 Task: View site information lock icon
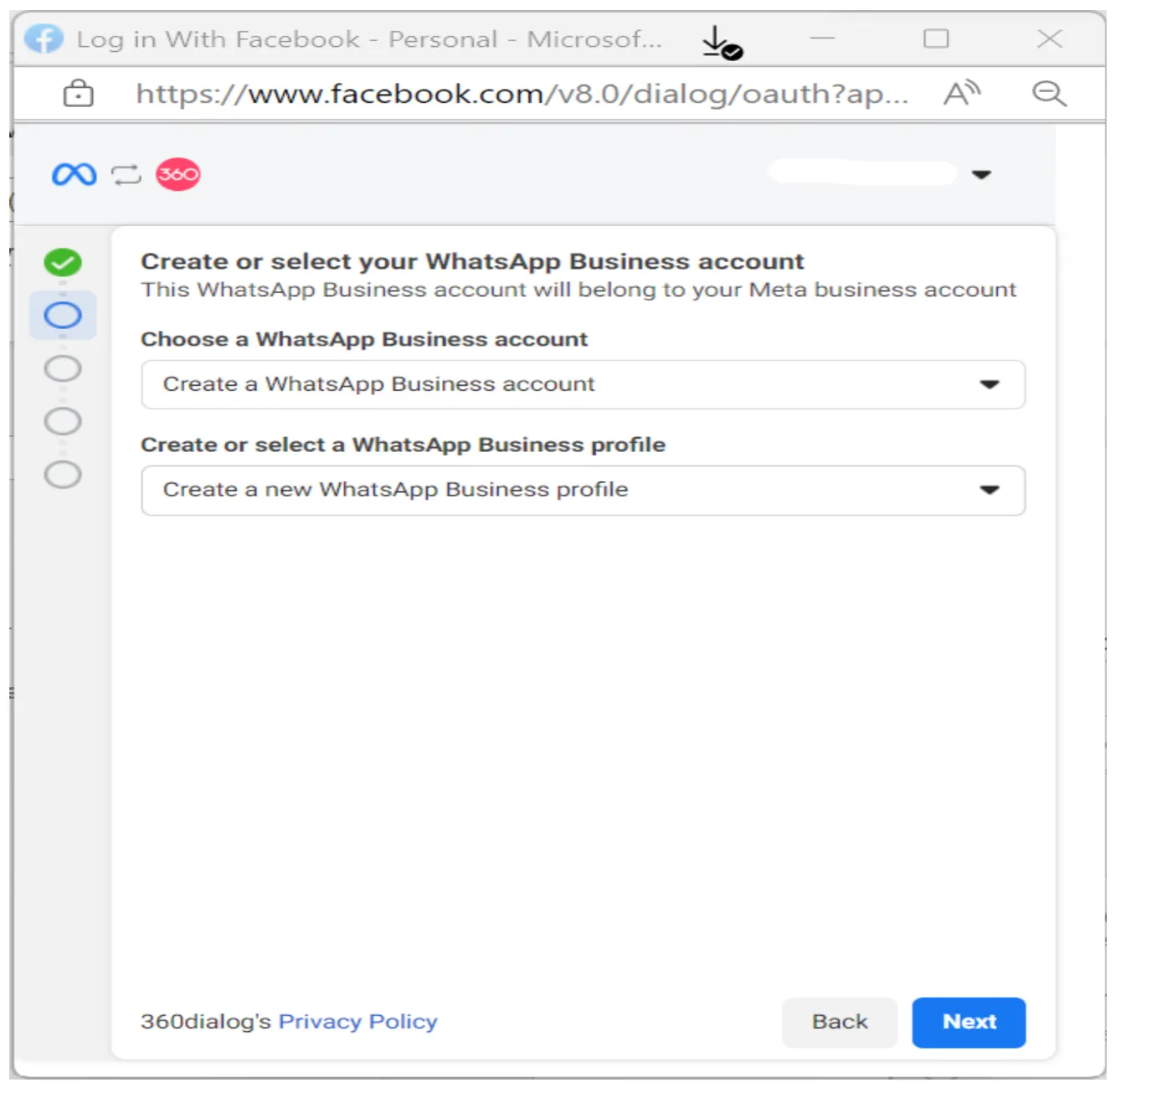79,93
